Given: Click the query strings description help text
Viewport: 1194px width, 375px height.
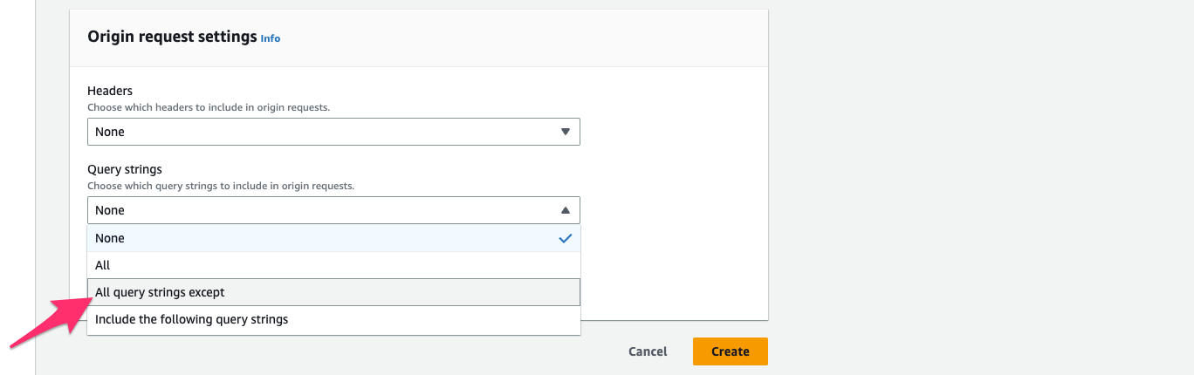Looking at the screenshot, I should [x=220, y=186].
